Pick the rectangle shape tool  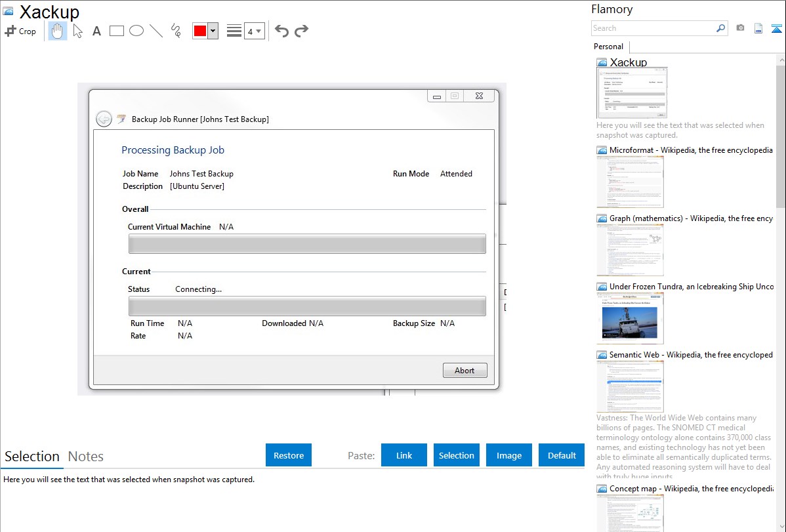click(117, 31)
